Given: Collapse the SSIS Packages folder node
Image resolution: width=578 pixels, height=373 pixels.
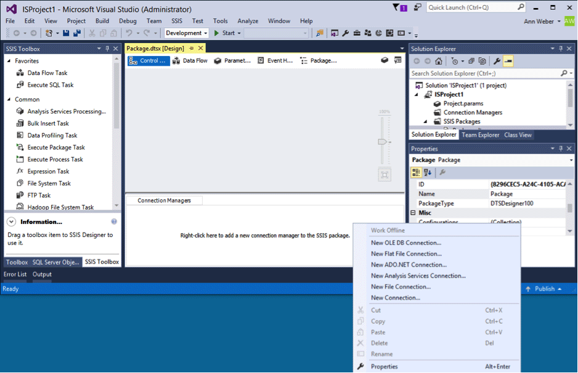Looking at the screenshot, I should pyautogui.click(x=425, y=121).
